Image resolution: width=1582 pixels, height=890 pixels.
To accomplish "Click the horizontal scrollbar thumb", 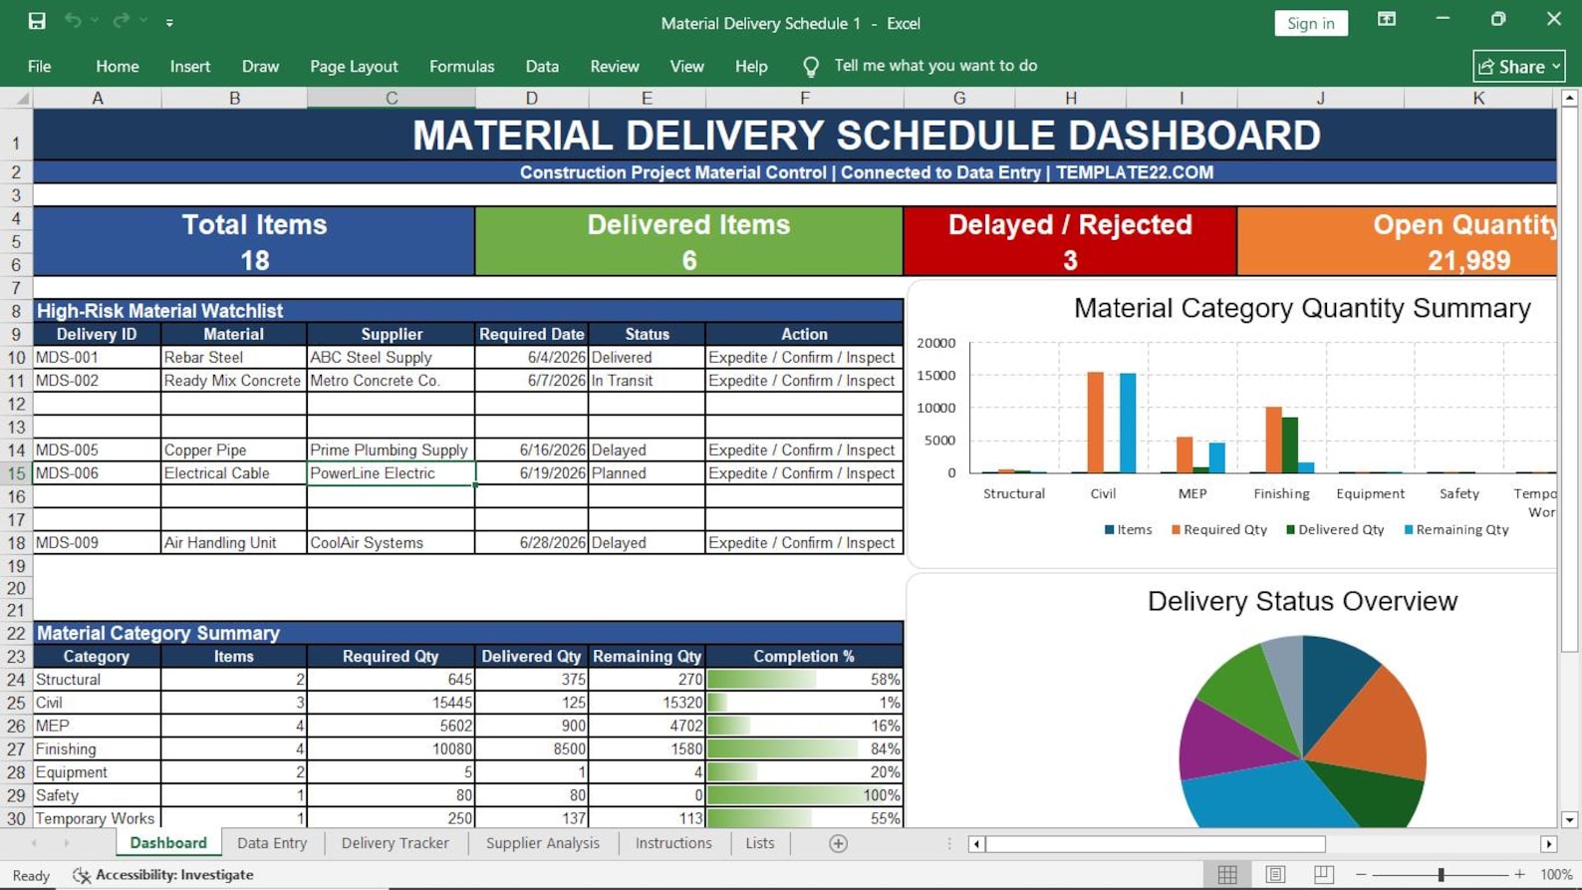I will (1156, 844).
